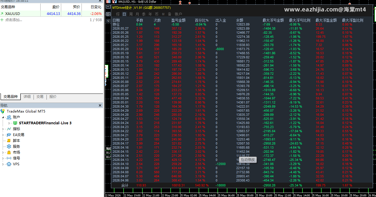
Task: Click the 指标 indicator chart icon
Action: (x=9, y=129)
